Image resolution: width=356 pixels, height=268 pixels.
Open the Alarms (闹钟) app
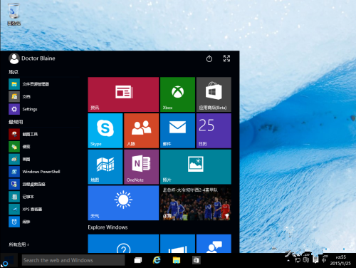point(20,222)
